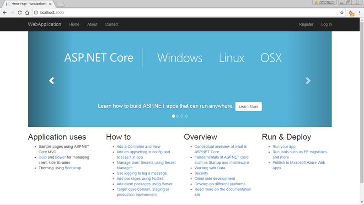
Task: Select the first carousel indicator dot
Action: point(173,116)
